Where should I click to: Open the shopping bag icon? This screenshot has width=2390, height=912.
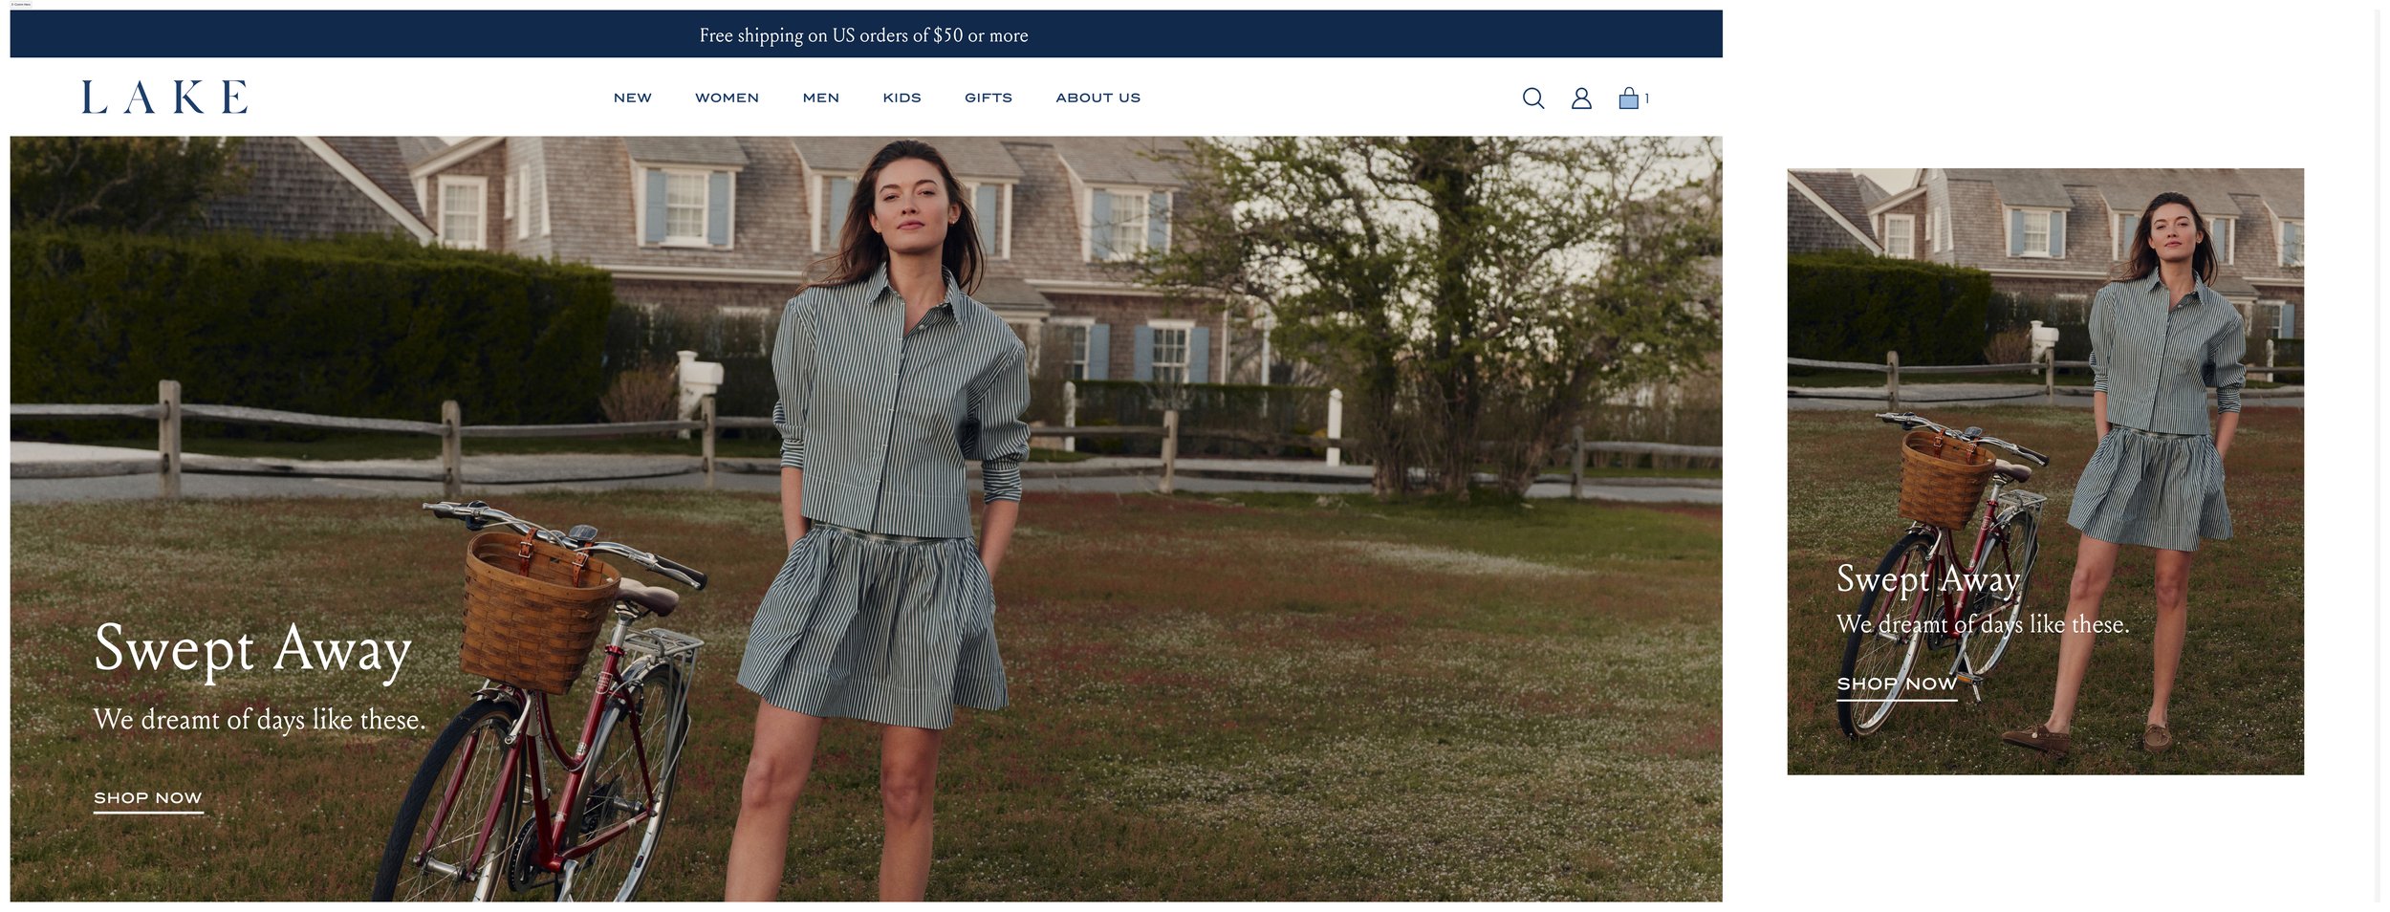1628,98
